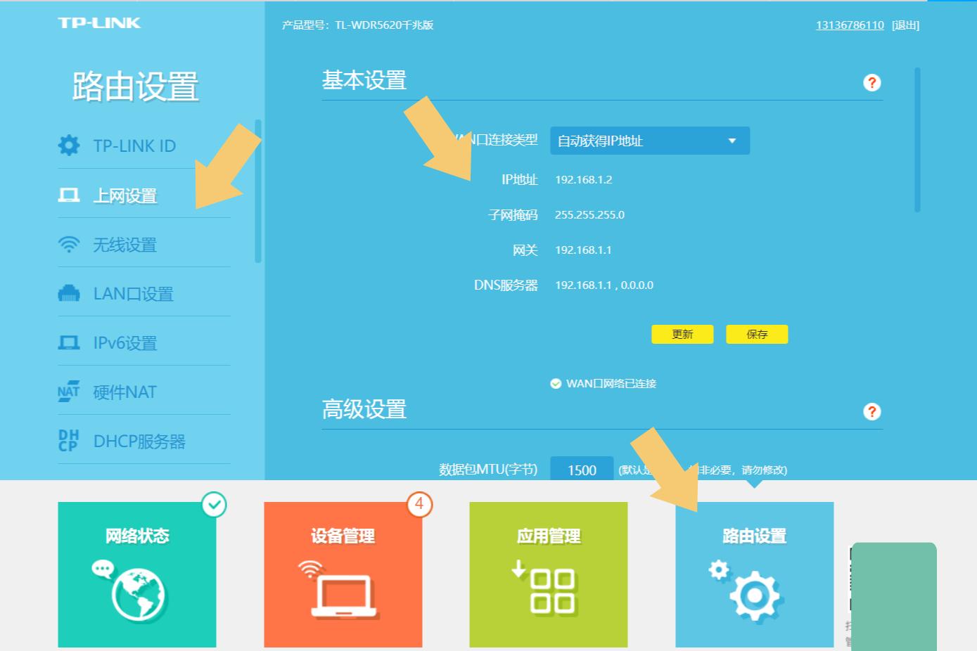This screenshot has height=651, width=977.
Task: Open help for 基本设置 section
Action: (x=872, y=83)
